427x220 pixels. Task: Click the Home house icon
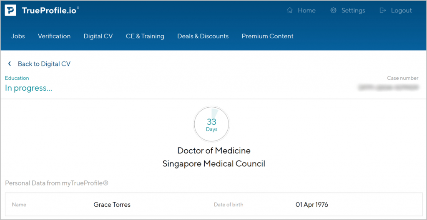(290, 10)
